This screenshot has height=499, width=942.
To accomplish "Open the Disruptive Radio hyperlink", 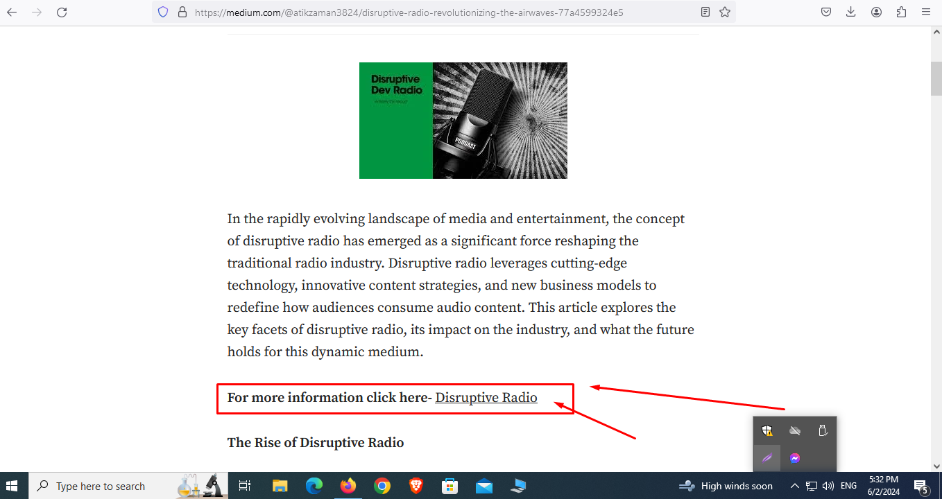I will [486, 398].
